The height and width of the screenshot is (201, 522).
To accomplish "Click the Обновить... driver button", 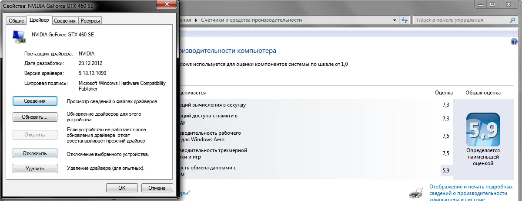I will point(35,117).
